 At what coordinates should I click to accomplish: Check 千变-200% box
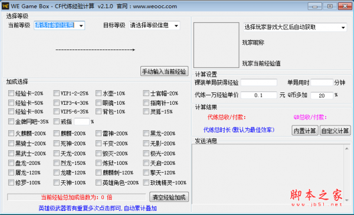coord(99,143)
